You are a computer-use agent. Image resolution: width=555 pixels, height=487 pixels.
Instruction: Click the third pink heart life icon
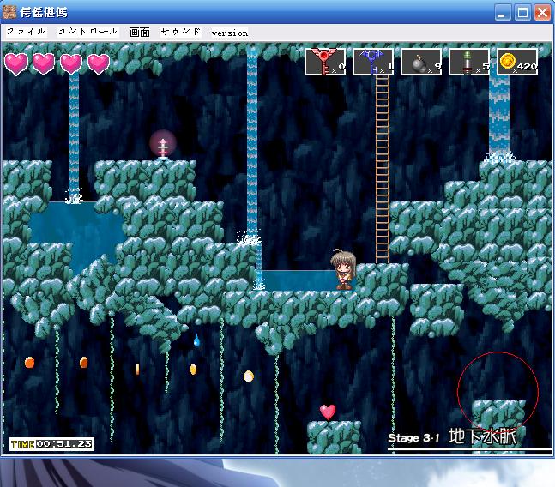click(71, 64)
